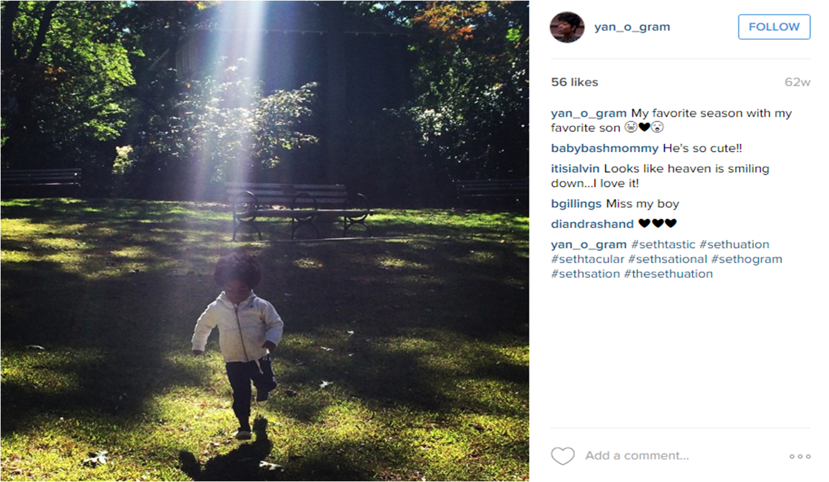
Task: Open the bgillings commenter profile
Action: 576,204
